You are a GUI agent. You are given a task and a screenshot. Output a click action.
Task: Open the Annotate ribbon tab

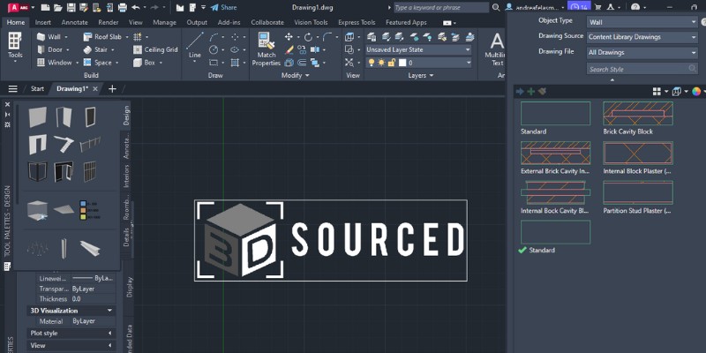[75, 22]
